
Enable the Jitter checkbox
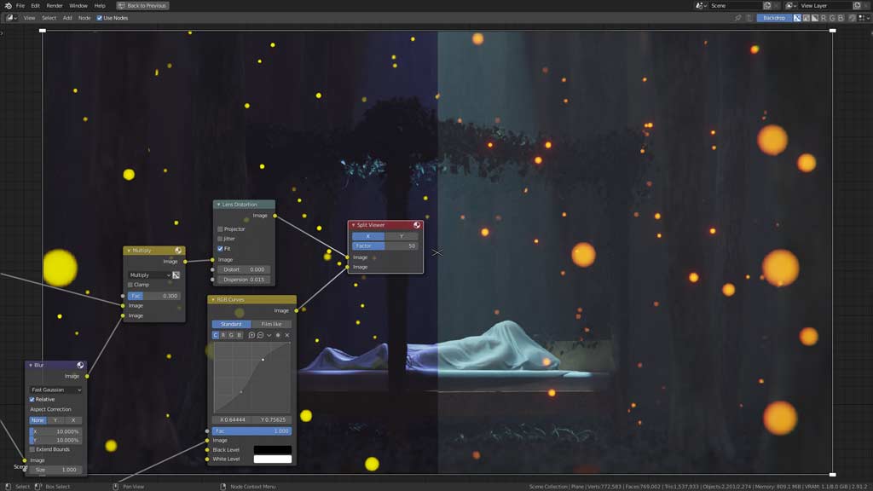pos(221,239)
